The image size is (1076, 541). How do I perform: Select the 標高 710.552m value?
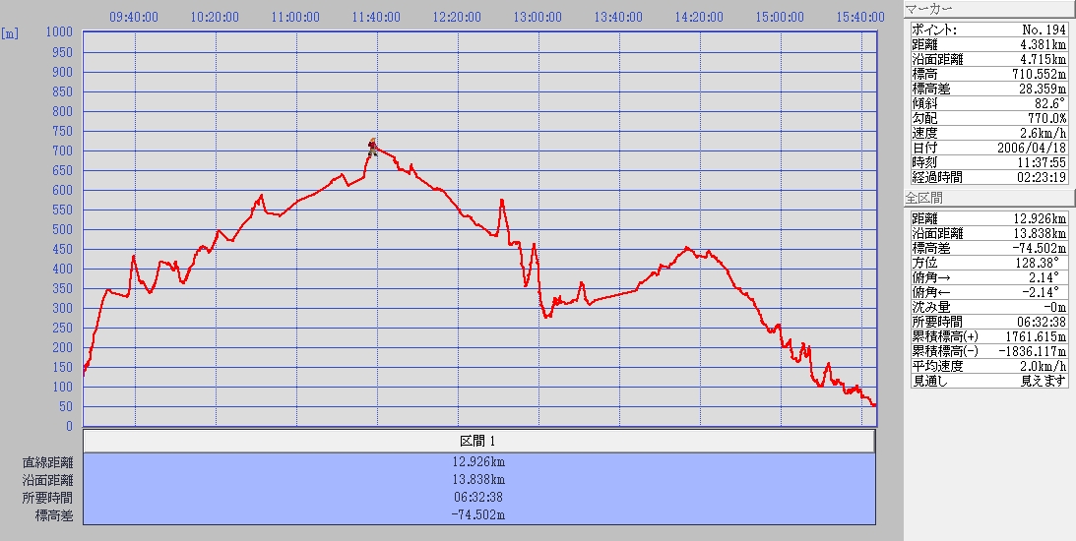[x=1027, y=74]
